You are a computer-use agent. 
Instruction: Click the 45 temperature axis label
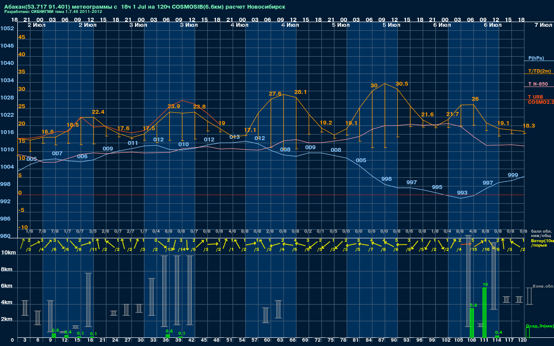pyautogui.click(x=22, y=37)
